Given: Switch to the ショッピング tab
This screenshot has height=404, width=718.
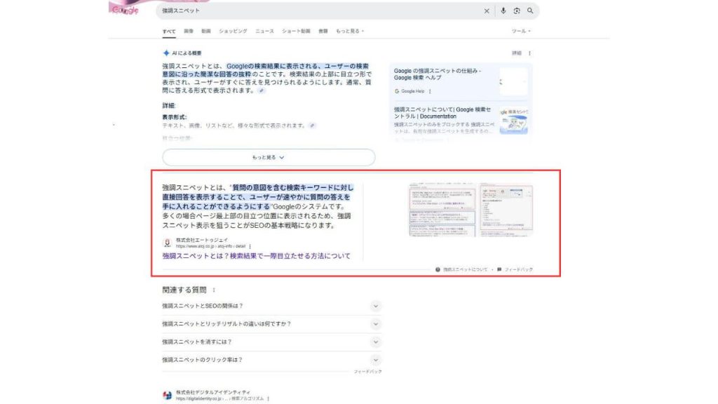Looking at the screenshot, I should click(x=233, y=31).
